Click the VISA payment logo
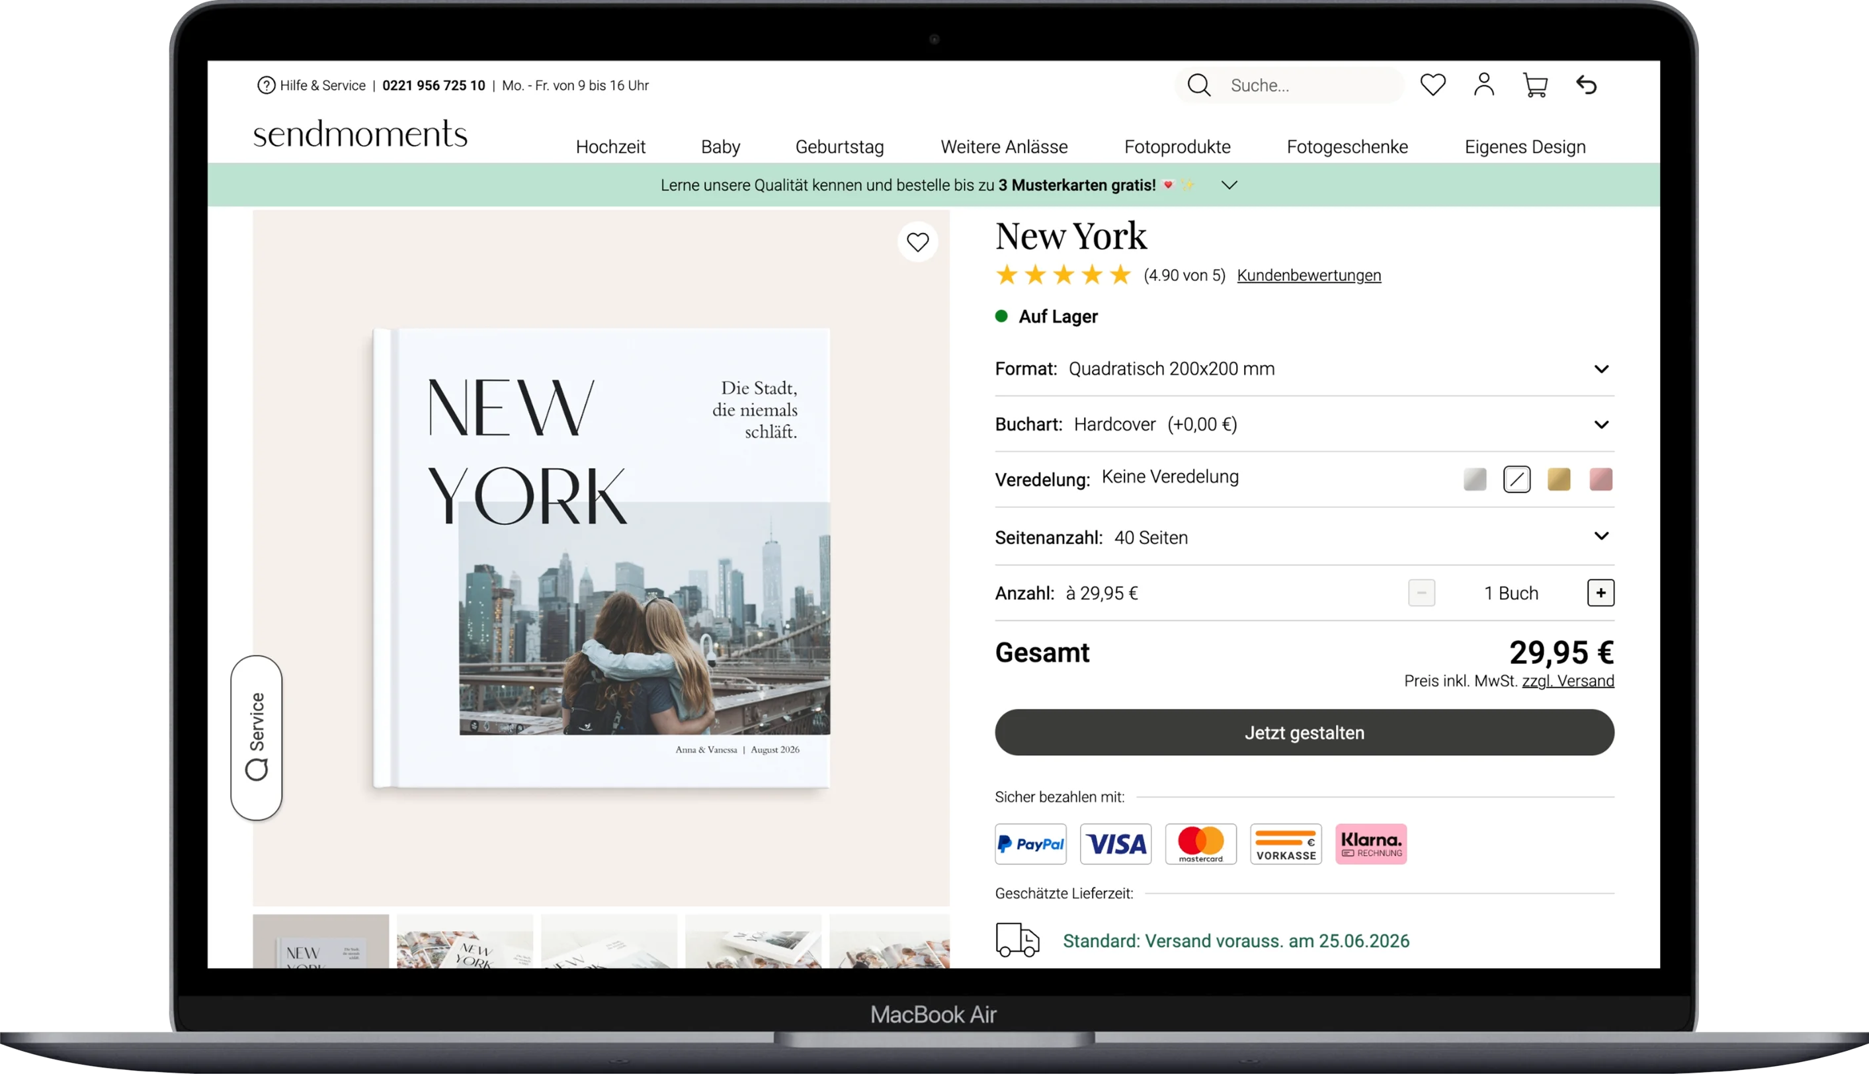1869x1074 pixels. click(1115, 844)
